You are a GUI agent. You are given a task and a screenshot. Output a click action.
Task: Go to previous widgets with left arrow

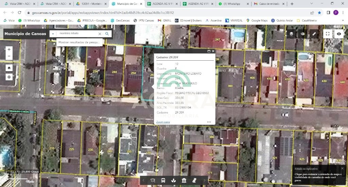143,180
